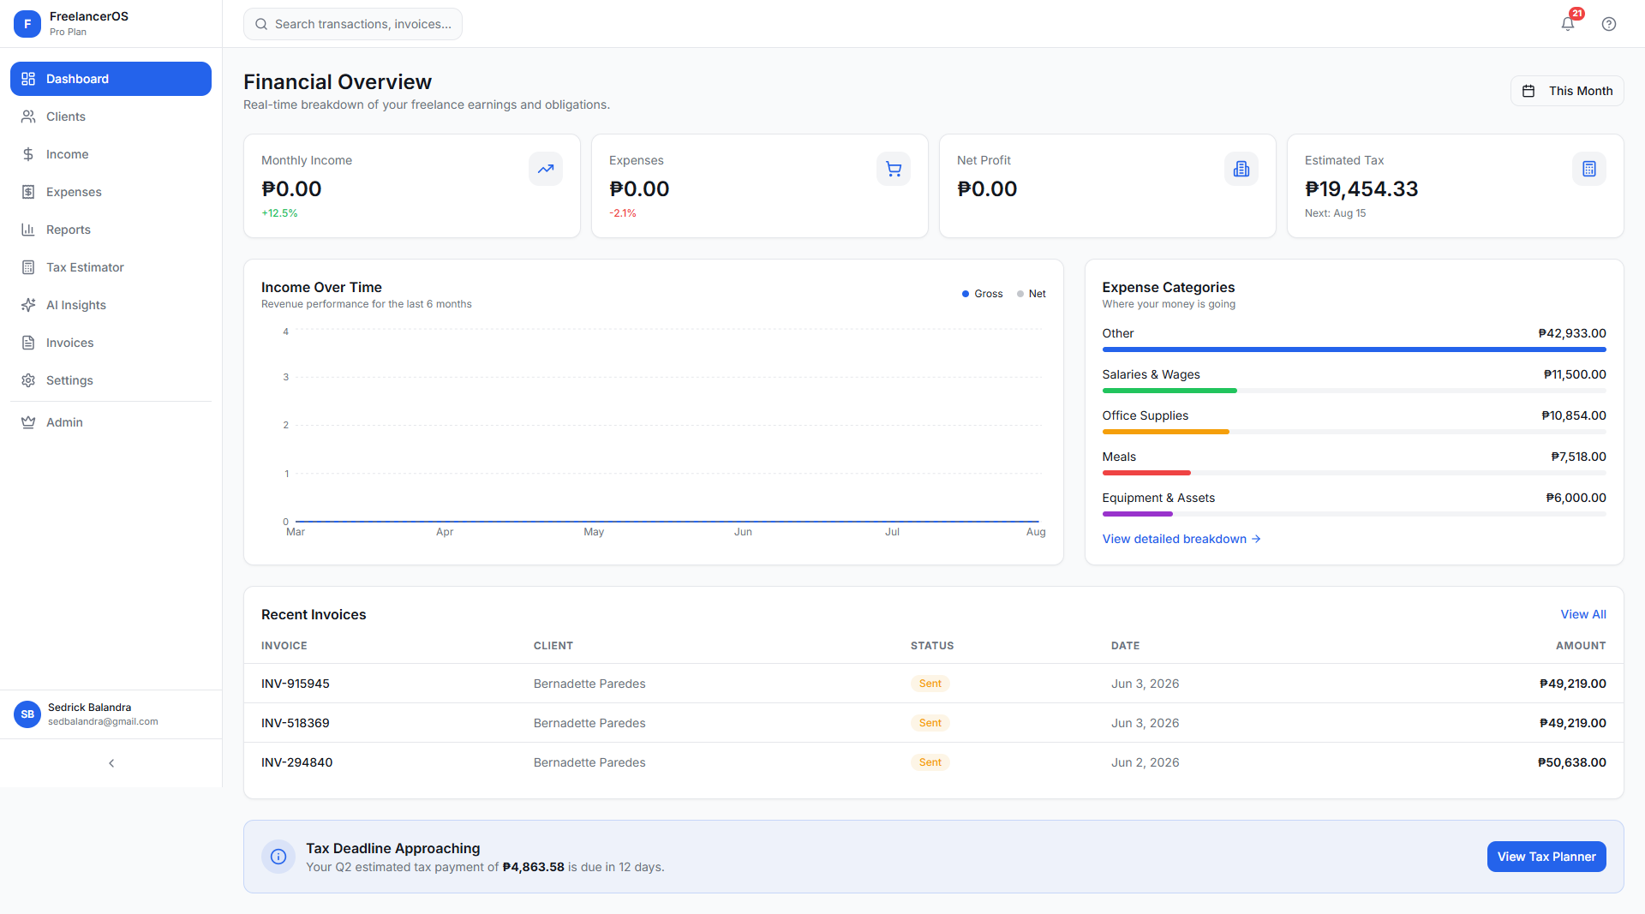
Task: Click the Office Supplies orange bar
Action: click(1165, 432)
